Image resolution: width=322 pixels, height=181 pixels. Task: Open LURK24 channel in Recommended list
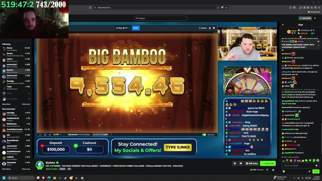[16, 158]
